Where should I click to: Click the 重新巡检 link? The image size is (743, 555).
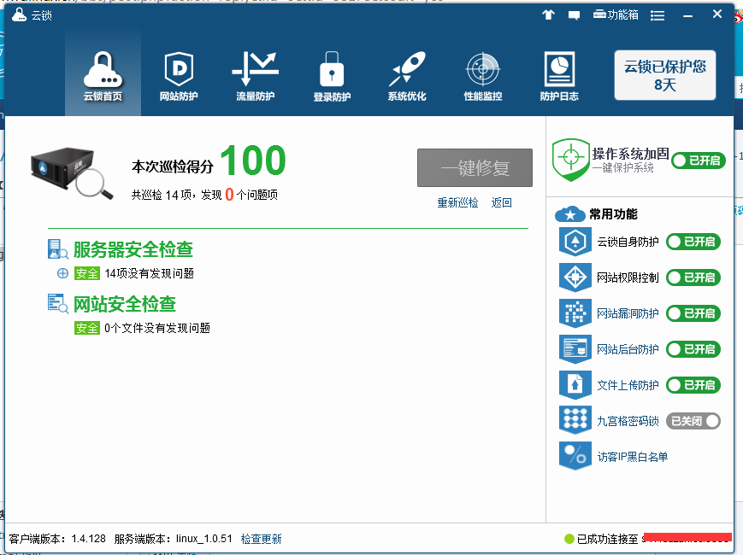[x=457, y=202]
